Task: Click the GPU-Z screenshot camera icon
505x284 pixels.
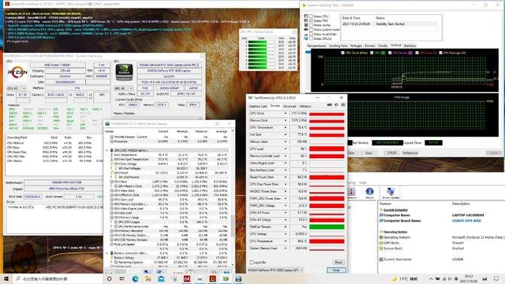Action: (x=329, y=105)
